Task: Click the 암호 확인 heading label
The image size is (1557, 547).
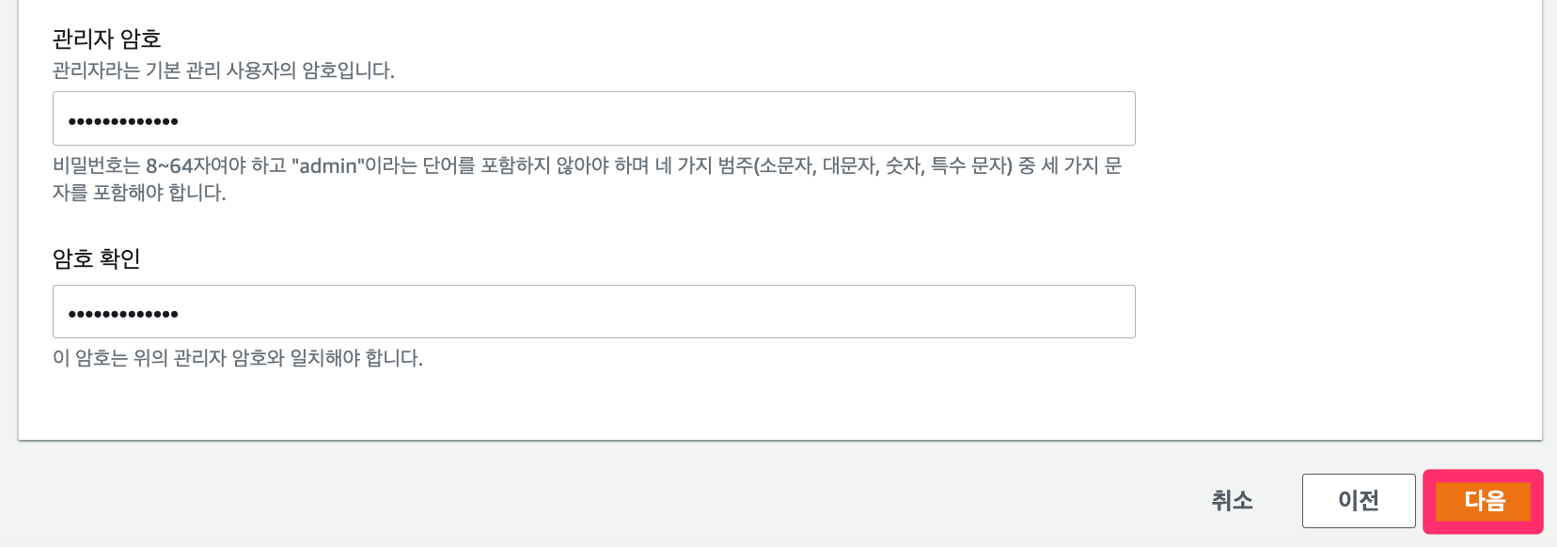Action: pyautogui.click(x=96, y=258)
